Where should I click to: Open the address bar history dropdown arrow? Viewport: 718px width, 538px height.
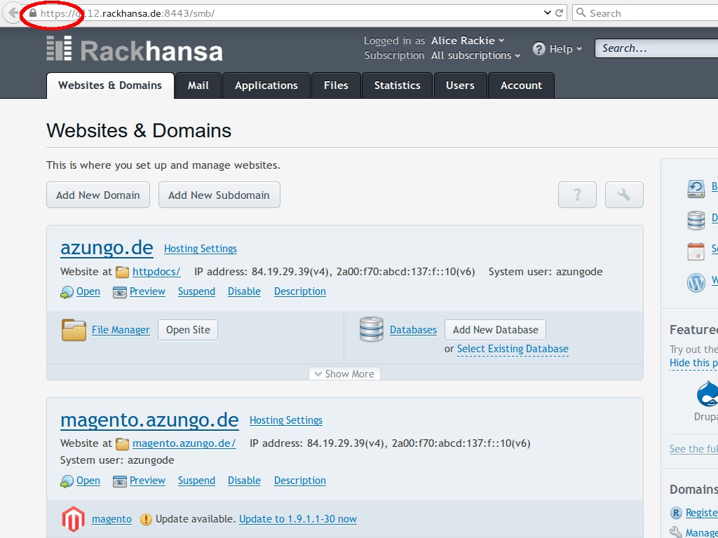[x=547, y=13]
